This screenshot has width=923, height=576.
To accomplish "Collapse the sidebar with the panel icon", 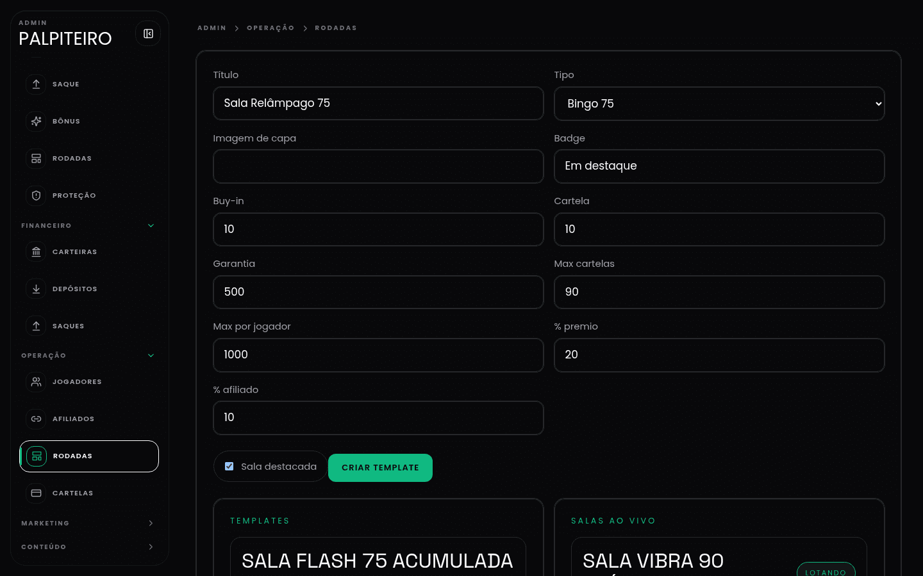I will (x=148, y=34).
